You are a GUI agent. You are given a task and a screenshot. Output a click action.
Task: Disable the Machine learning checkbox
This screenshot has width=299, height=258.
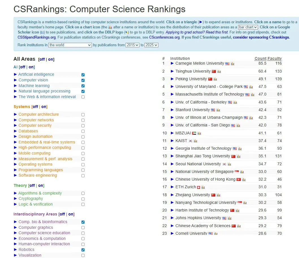[83, 86]
